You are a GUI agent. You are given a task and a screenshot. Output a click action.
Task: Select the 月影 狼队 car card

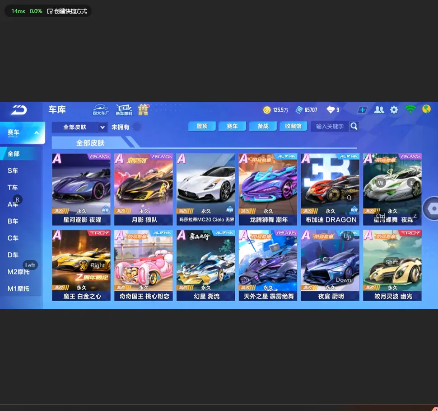coord(144,189)
